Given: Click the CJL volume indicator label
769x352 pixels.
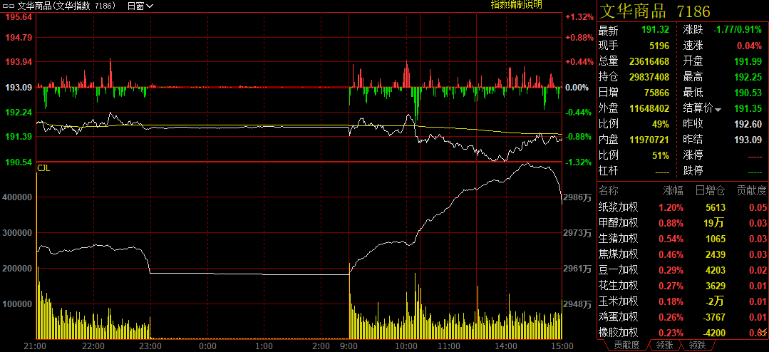Looking at the screenshot, I should click(x=43, y=169).
